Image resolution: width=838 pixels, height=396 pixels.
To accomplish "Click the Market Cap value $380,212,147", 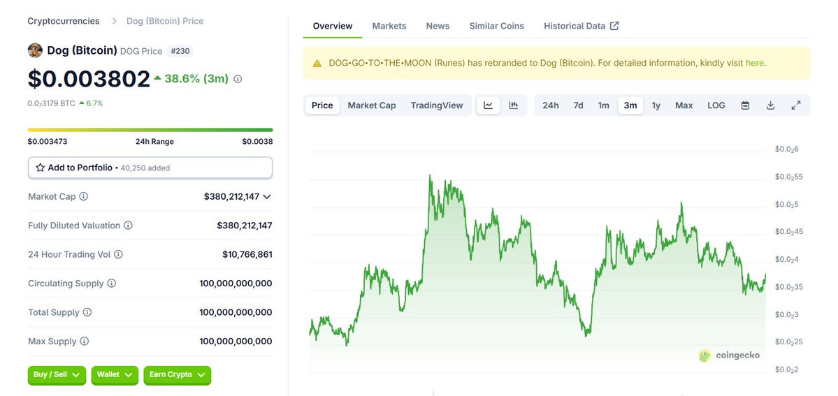I will pyautogui.click(x=231, y=197).
